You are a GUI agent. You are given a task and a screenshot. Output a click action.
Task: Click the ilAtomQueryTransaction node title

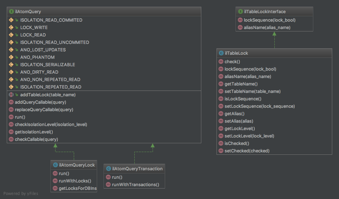[137, 169]
